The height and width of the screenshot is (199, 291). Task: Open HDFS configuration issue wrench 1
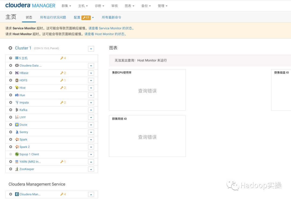click(x=63, y=80)
